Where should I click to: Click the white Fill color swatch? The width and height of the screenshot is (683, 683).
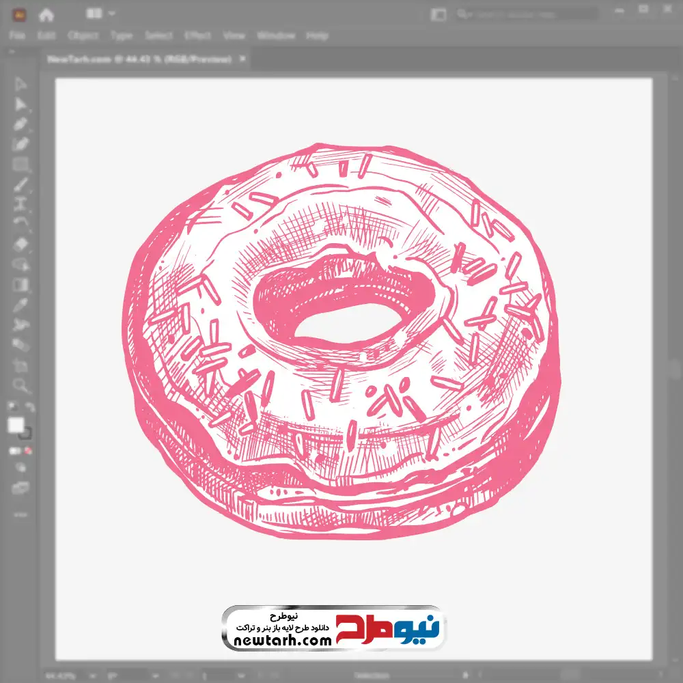(16, 426)
